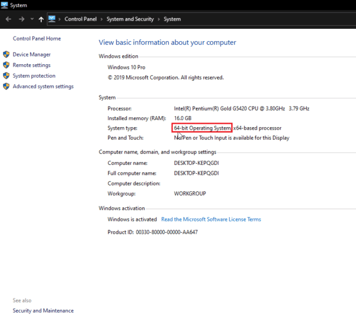
Task: Click shield icon beside Device Manager
Action: pyautogui.click(x=6, y=54)
